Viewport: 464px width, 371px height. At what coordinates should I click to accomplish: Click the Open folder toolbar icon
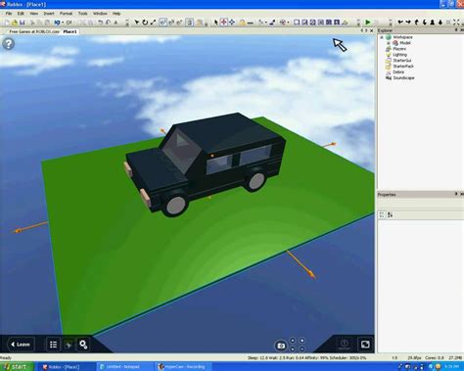click(x=15, y=23)
